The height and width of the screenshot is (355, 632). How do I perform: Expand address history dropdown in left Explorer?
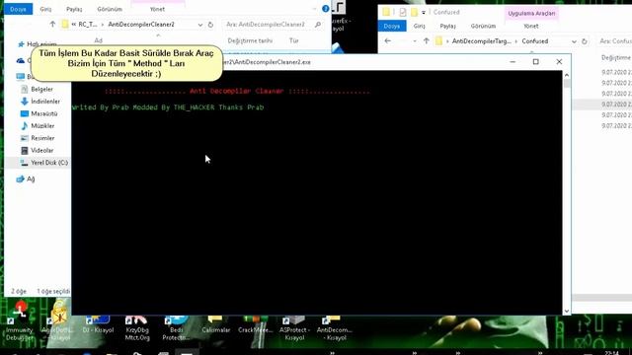[x=200, y=25]
